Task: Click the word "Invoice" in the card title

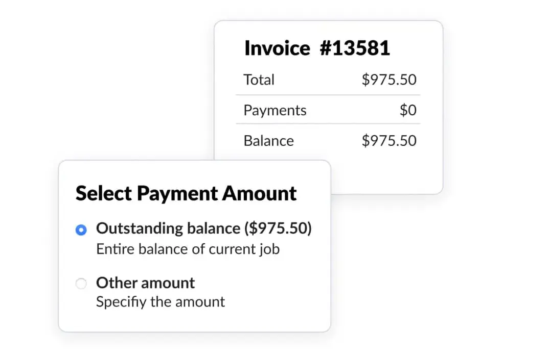Action: point(277,48)
